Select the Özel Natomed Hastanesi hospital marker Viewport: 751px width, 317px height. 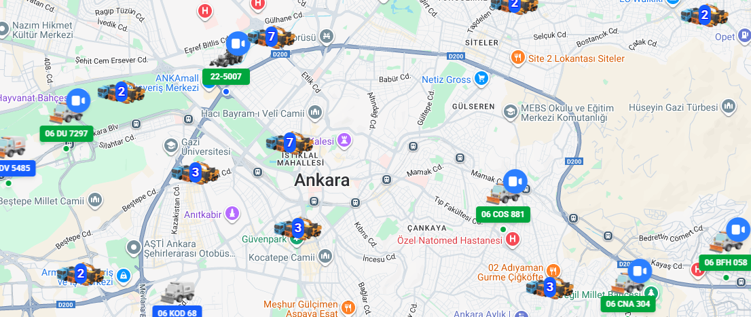coord(513,239)
